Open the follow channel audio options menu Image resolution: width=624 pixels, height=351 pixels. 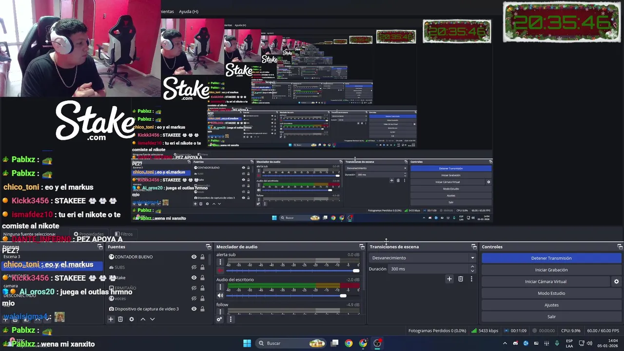click(x=220, y=312)
